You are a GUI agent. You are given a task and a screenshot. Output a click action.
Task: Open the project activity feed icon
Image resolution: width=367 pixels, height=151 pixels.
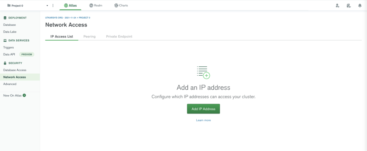pos(348,5)
